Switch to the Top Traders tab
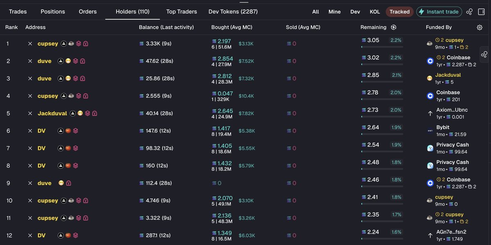 point(182,11)
